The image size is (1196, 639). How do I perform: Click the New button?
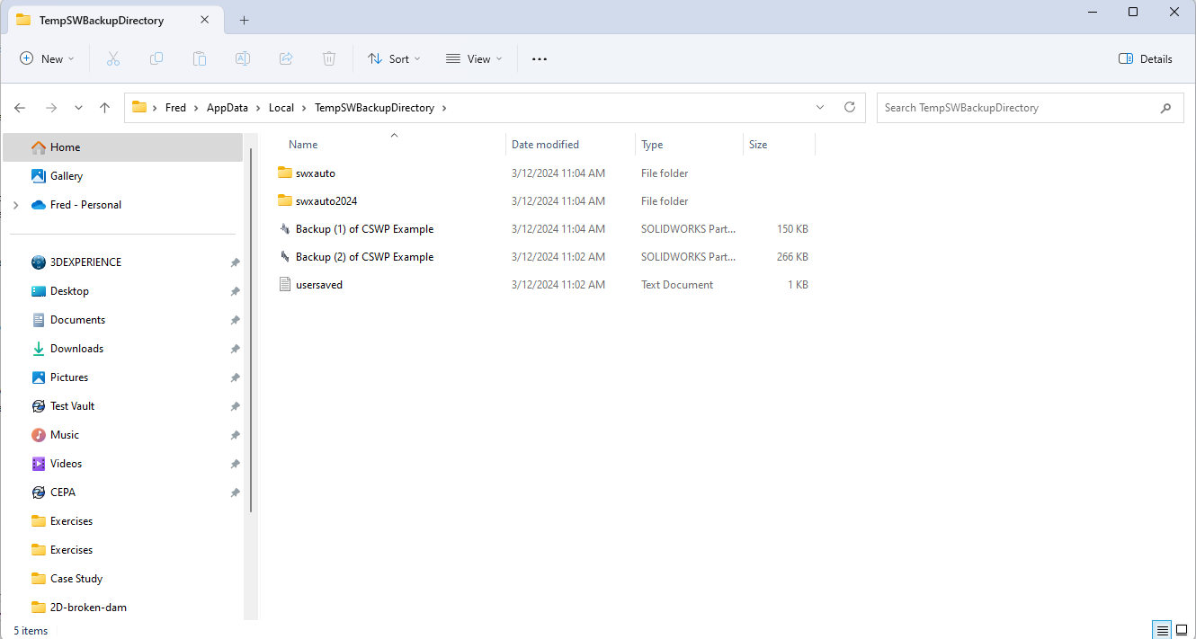tap(48, 58)
